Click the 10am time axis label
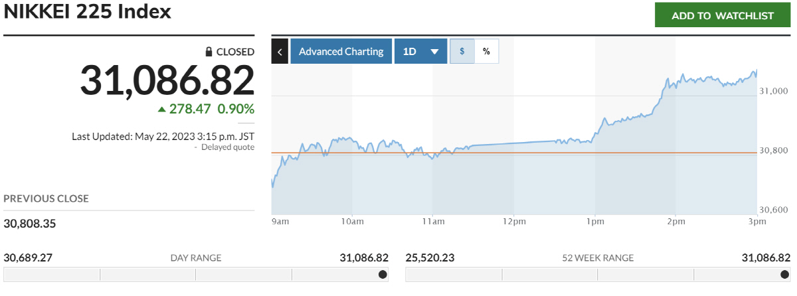797x296 pixels. tap(352, 222)
